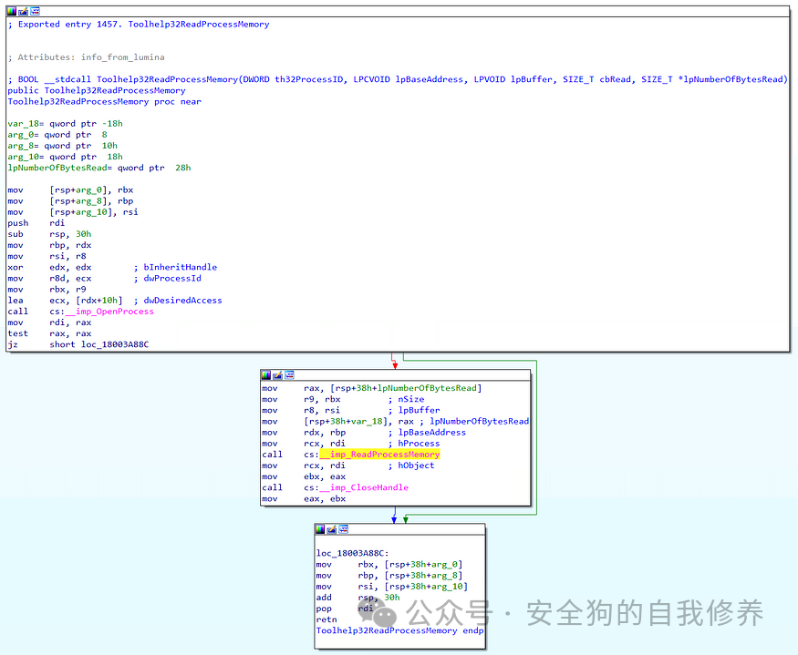This screenshot has width=798, height=655.
Task: Click the highlighted __imp_ReadProcessMemory import
Action: coord(379,455)
